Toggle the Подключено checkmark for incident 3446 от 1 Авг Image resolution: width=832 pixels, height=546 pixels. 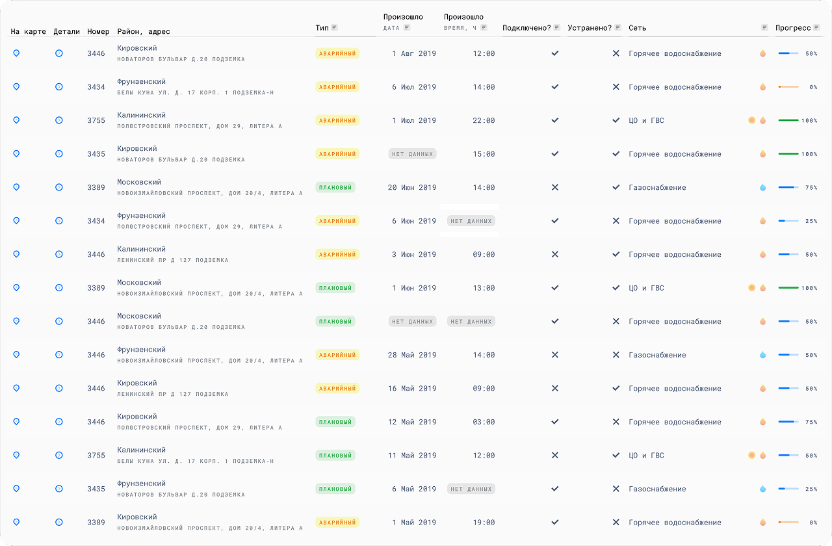pyautogui.click(x=555, y=53)
